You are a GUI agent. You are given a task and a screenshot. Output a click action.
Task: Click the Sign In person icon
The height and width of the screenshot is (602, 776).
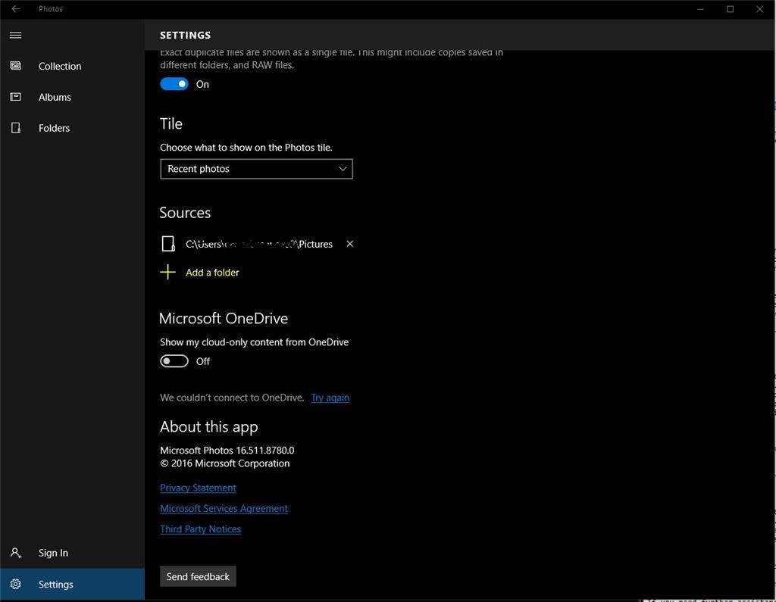tap(15, 553)
